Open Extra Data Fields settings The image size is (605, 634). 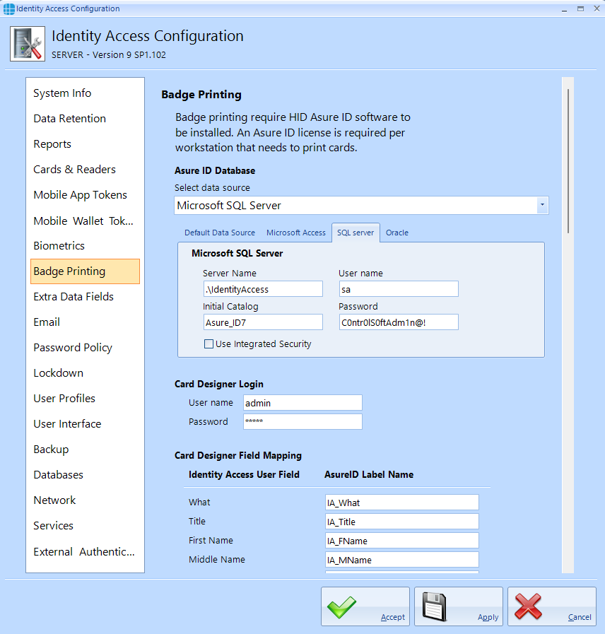pyautogui.click(x=85, y=297)
